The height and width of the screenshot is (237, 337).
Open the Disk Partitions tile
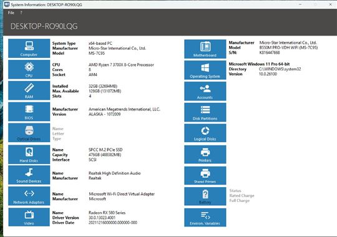point(205,112)
